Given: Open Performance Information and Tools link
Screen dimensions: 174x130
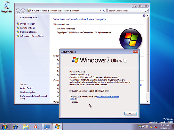Looking at the screenshot, I should click(33, 97).
